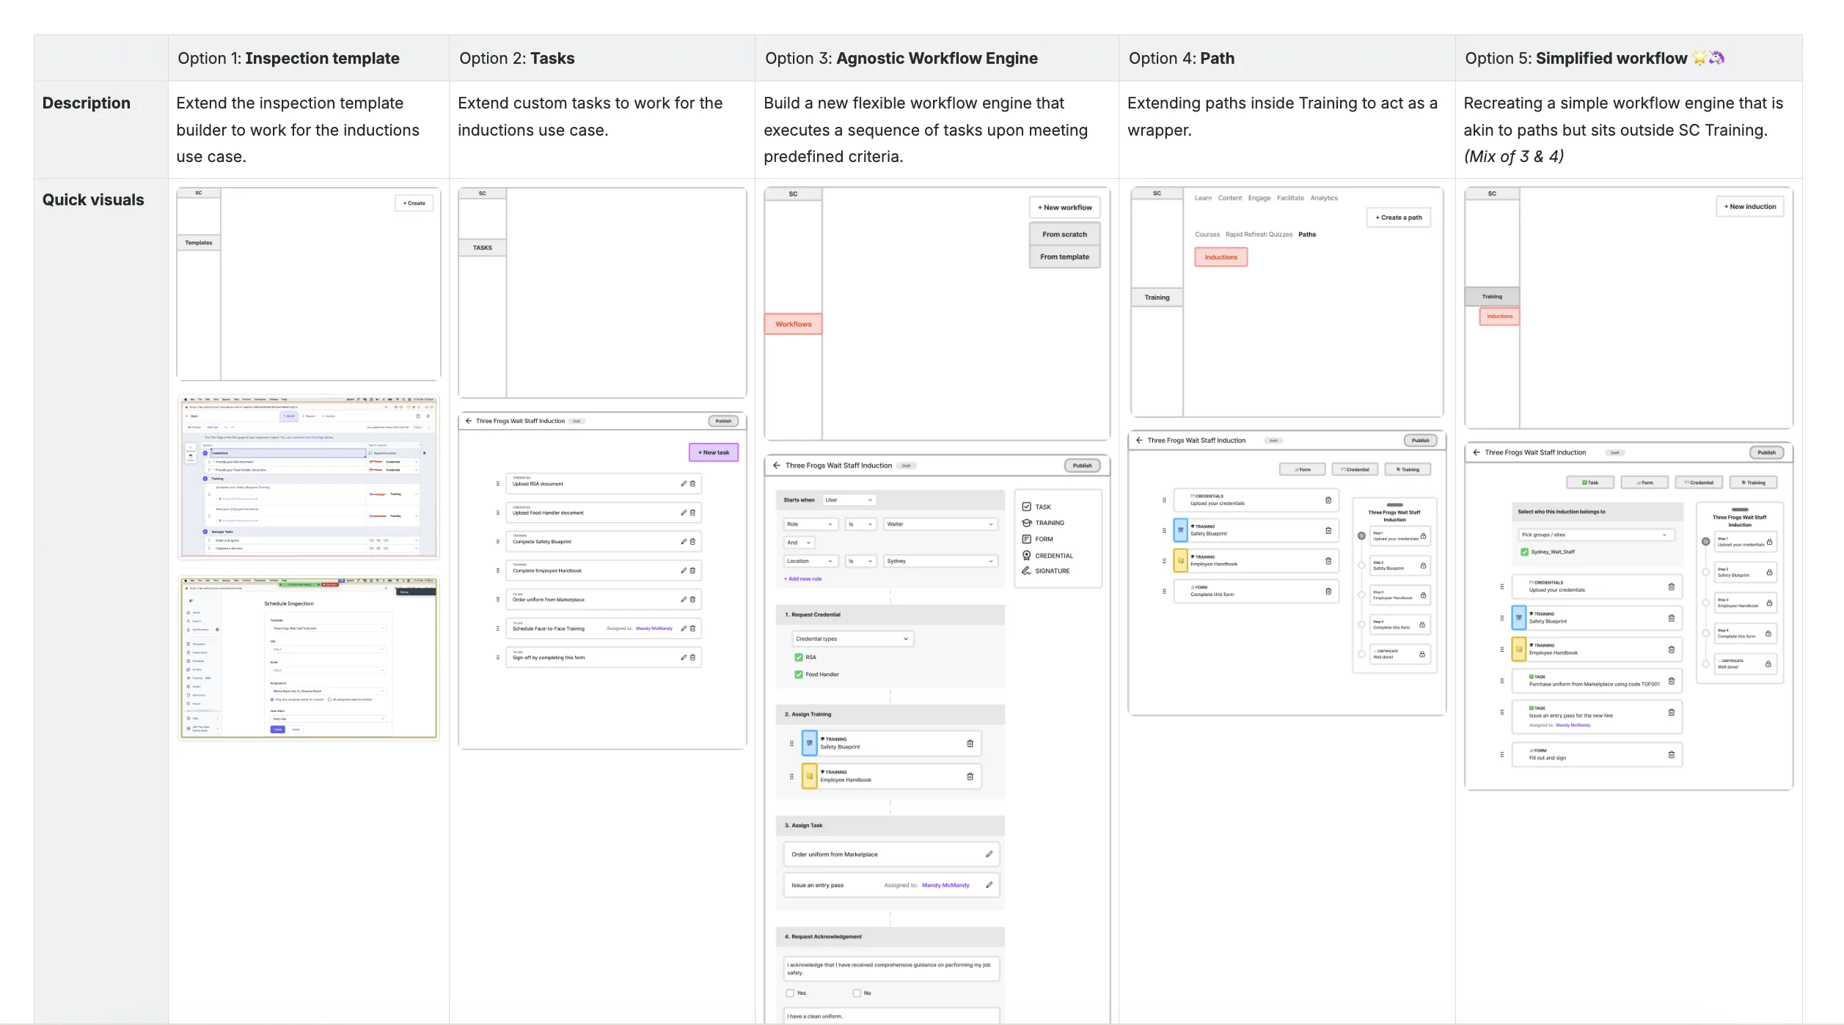The height and width of the screenshot is (1025, 1844).
Task: Open Workflows in Option 3 sidebar
Action: pyautogui.click(x=794, y=325)
